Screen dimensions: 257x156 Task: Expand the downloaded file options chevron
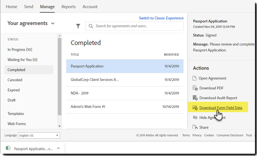[x=58, y=149]
